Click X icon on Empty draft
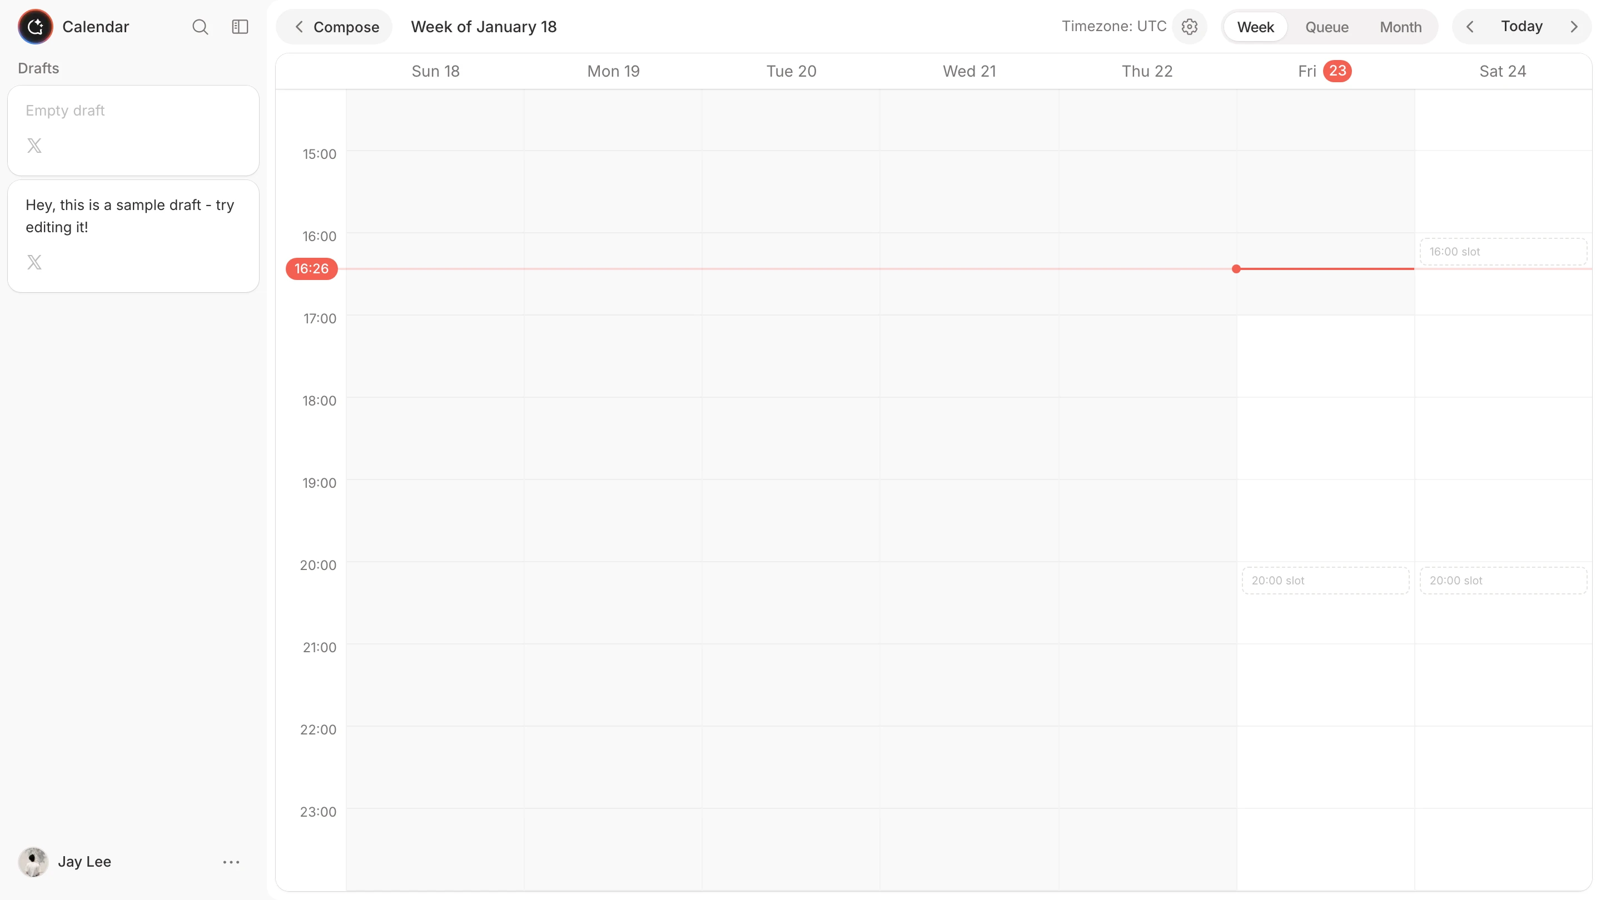Image resolution: width=1601 pixels, height=900 pixels. pyautogui.click(x=34, y=146)
